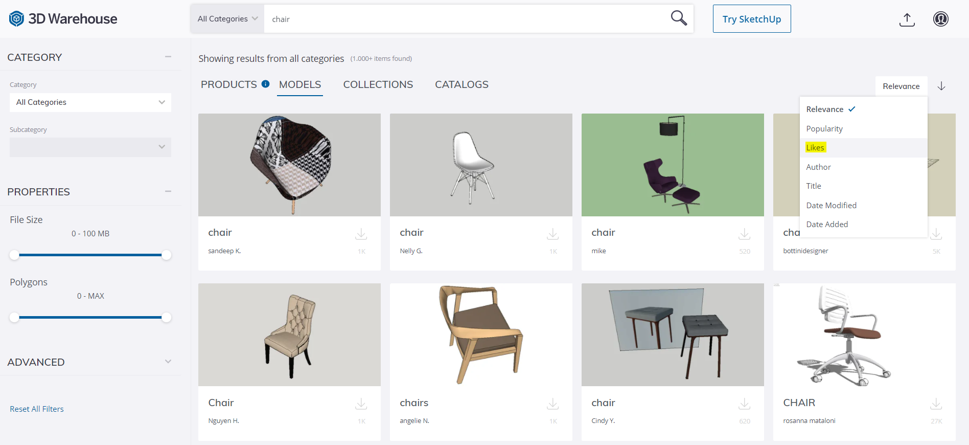Open the purple lounge chair thumbnail
Viewport: 969px width, 445px height.
[x=673, y=165]
